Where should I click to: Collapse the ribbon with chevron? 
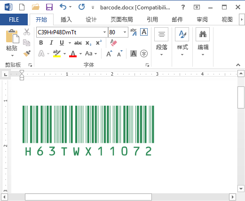[238, 65]
